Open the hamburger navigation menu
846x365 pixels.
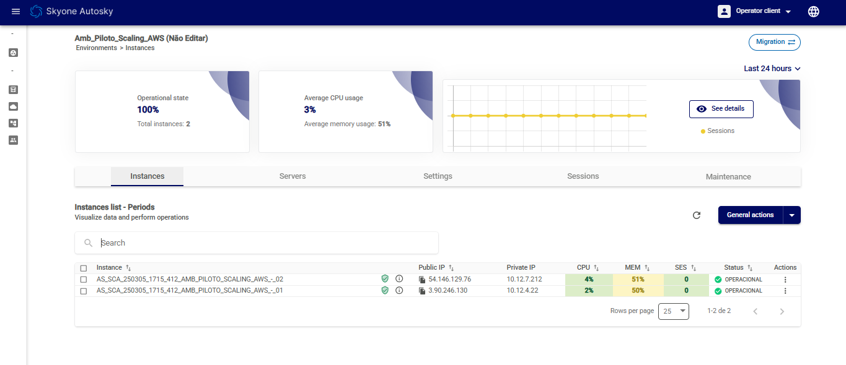(x=16, y=12)
